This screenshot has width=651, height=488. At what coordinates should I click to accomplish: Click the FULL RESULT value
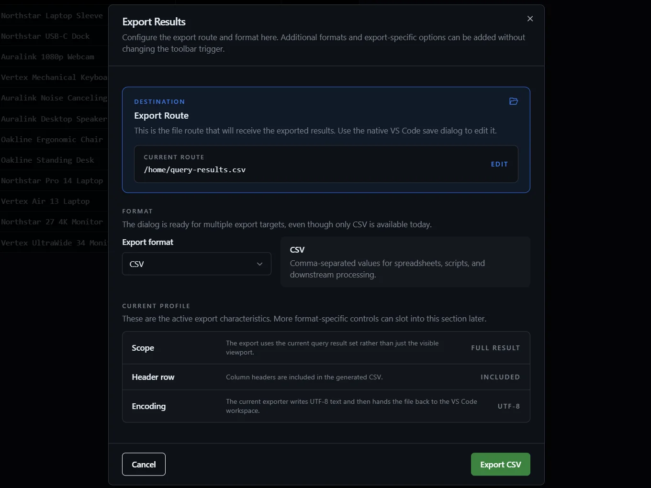tap(495, 348)
